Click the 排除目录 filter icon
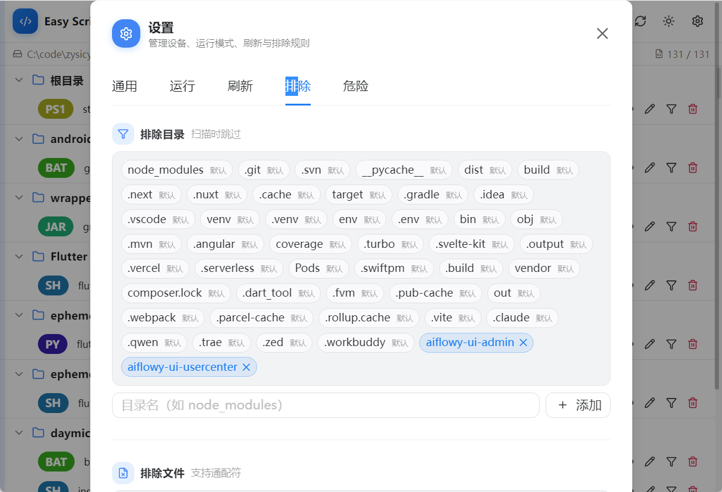 [x=123, y=134]
